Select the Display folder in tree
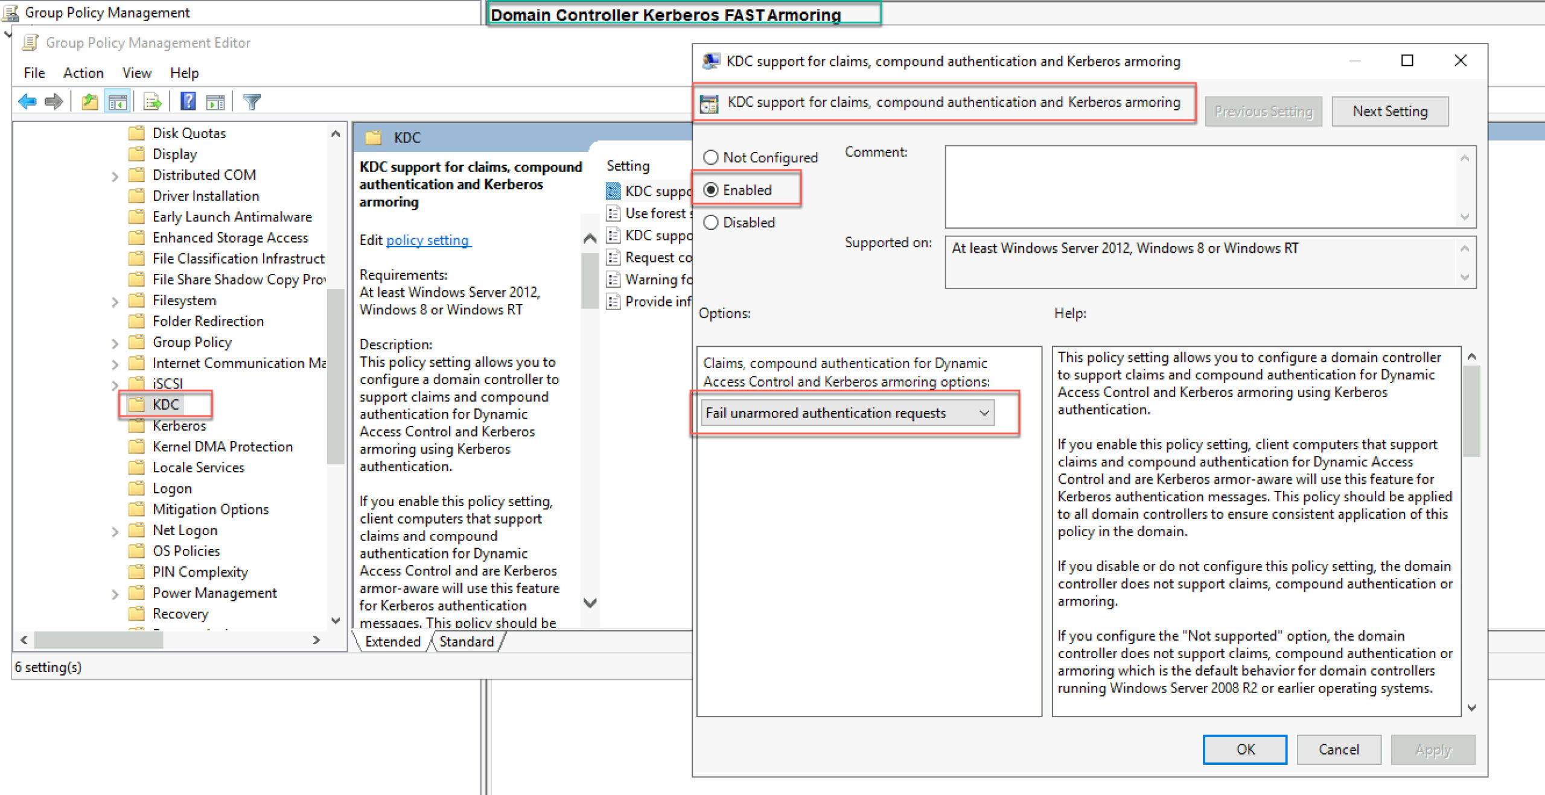 point(174,154)
